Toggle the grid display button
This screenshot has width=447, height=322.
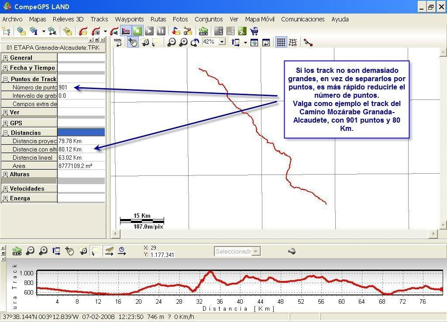click(x=281, y=42)
